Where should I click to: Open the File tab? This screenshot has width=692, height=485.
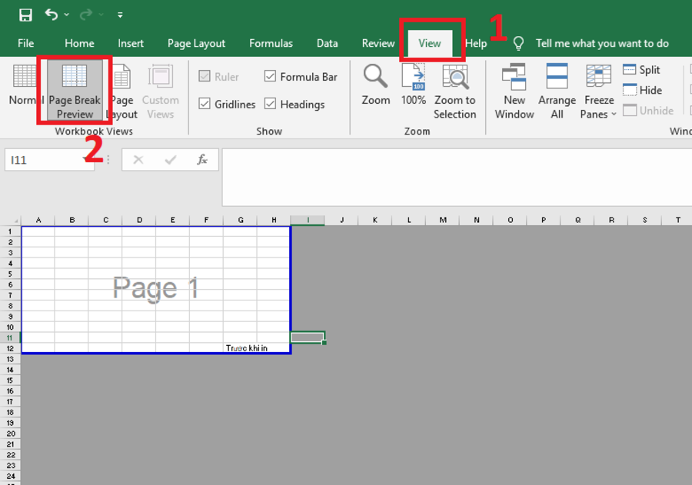point(25,43)
